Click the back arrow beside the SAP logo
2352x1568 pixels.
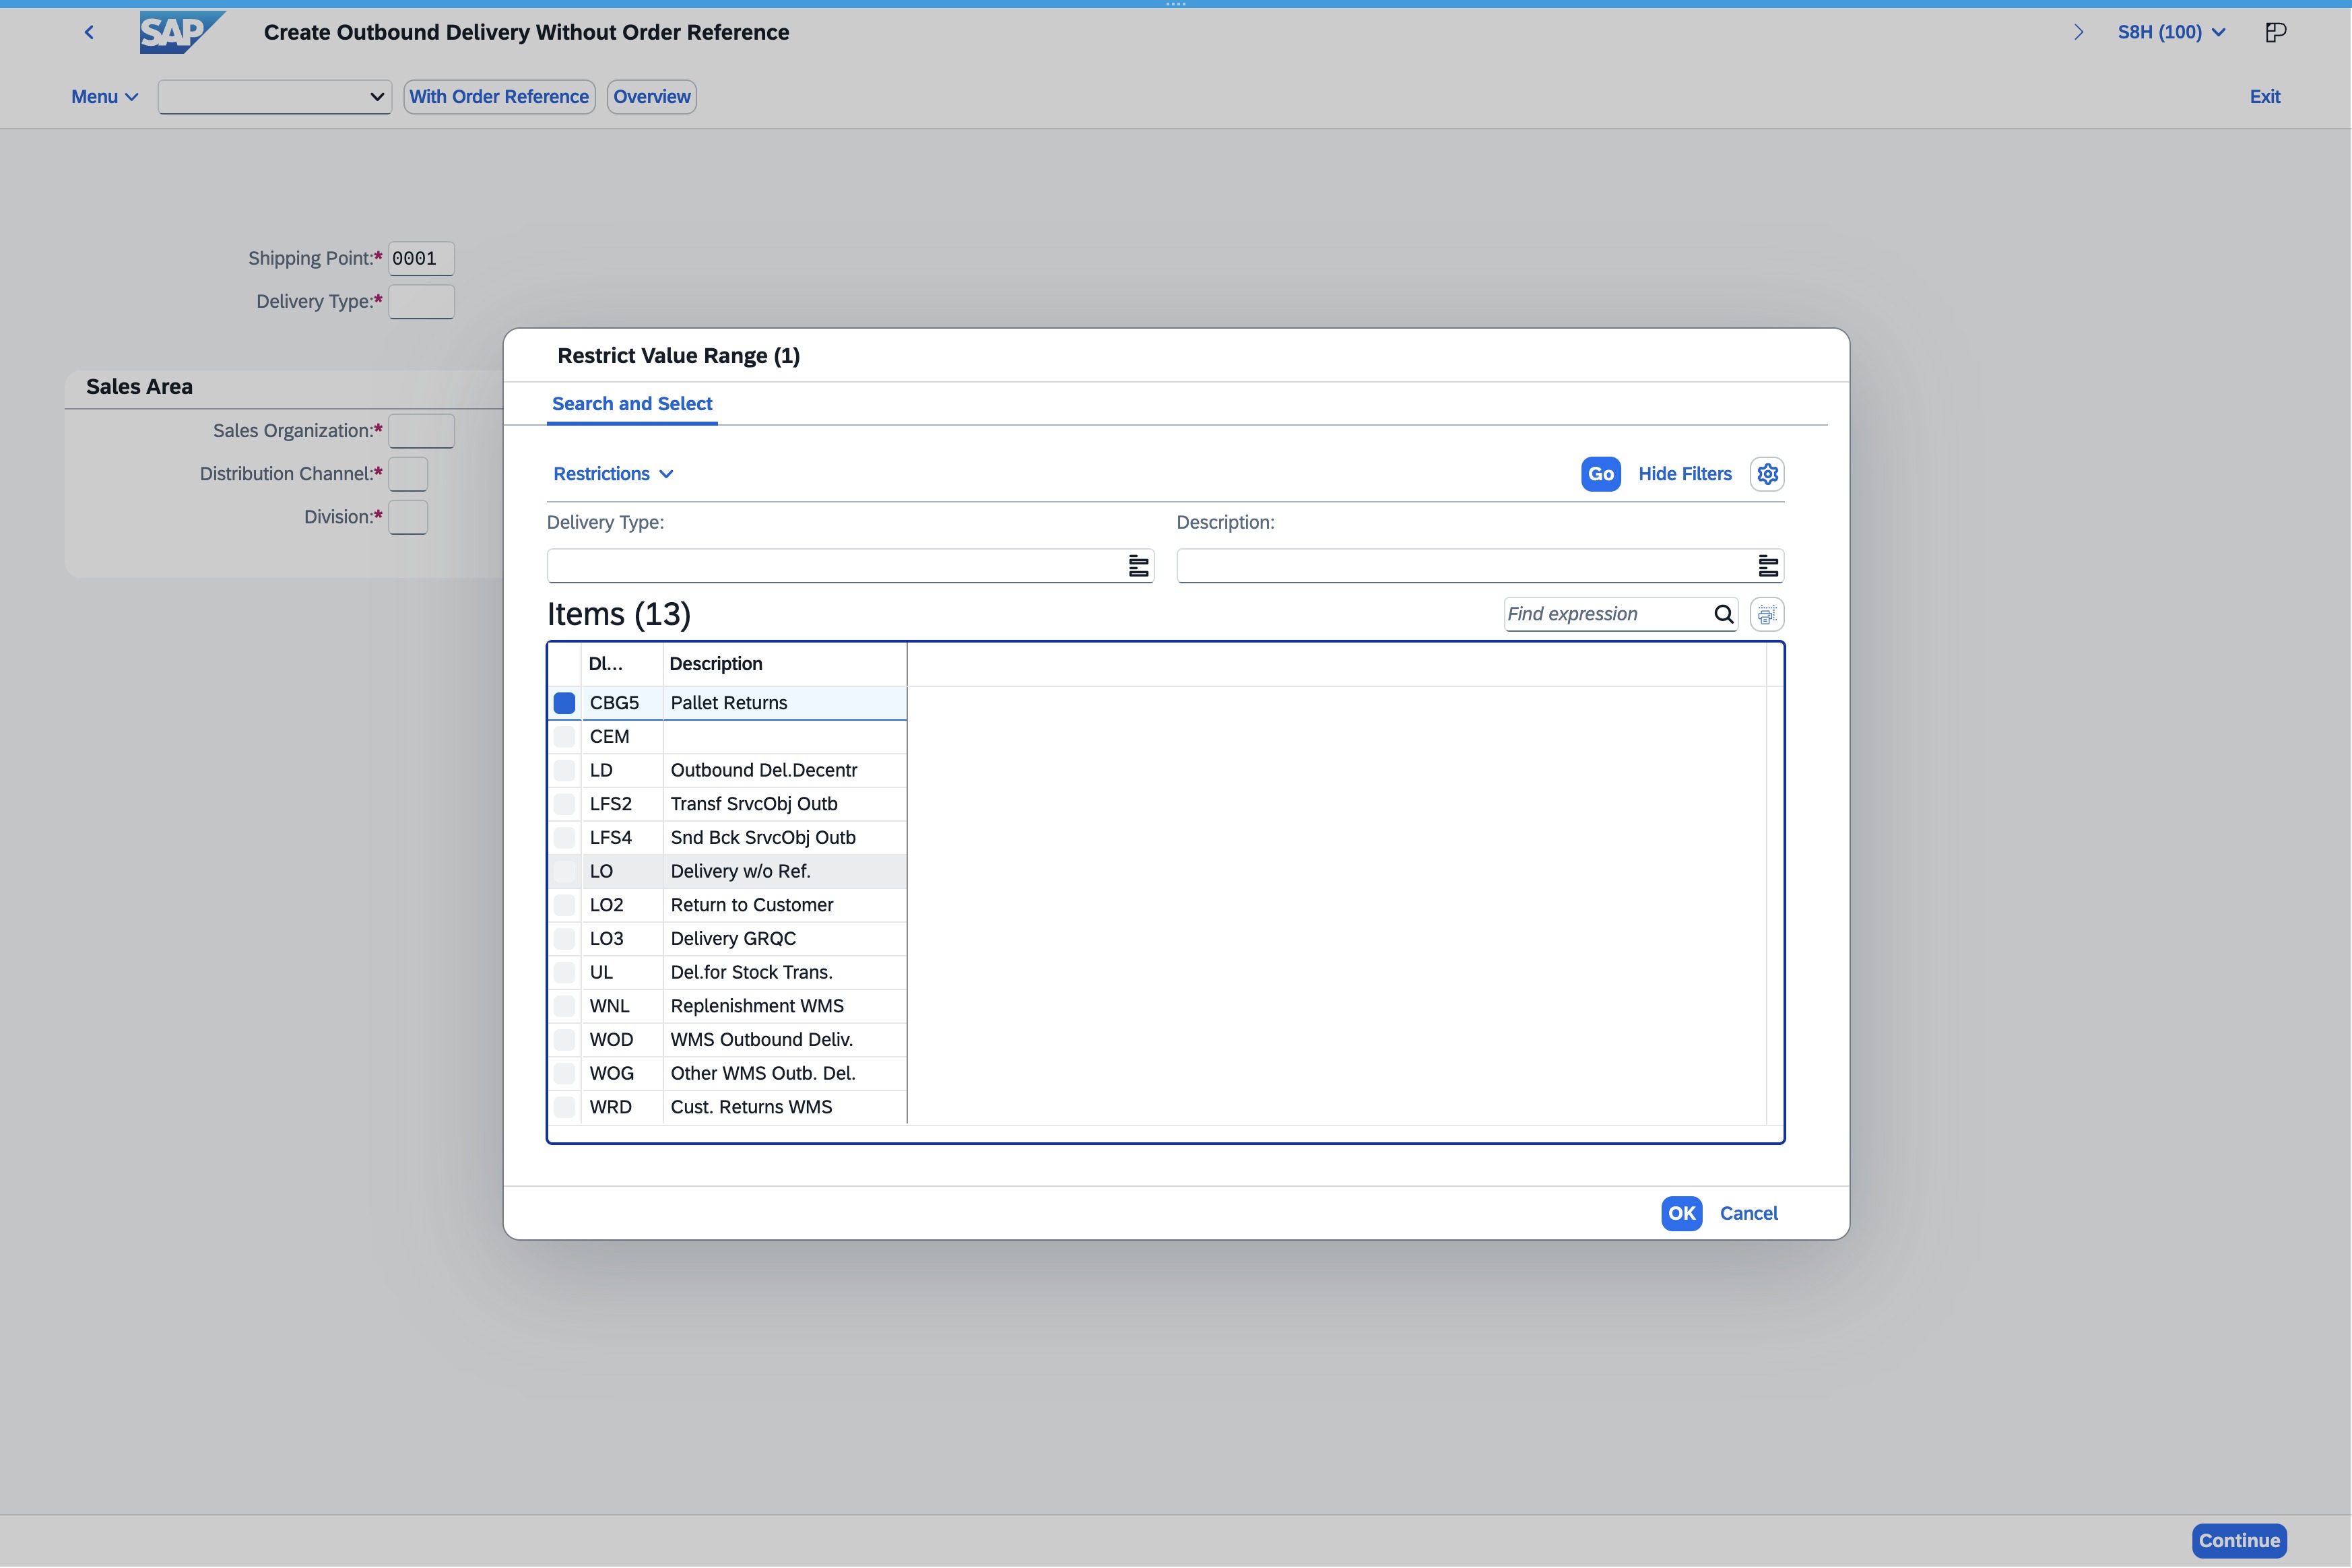(x=89, y=32)
